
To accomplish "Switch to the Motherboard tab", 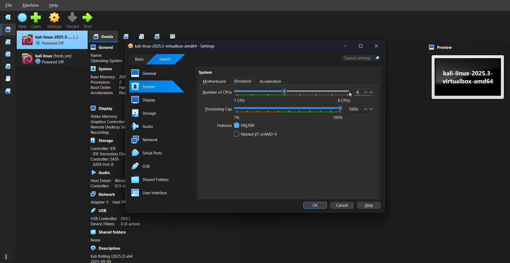I will point(214,81).
